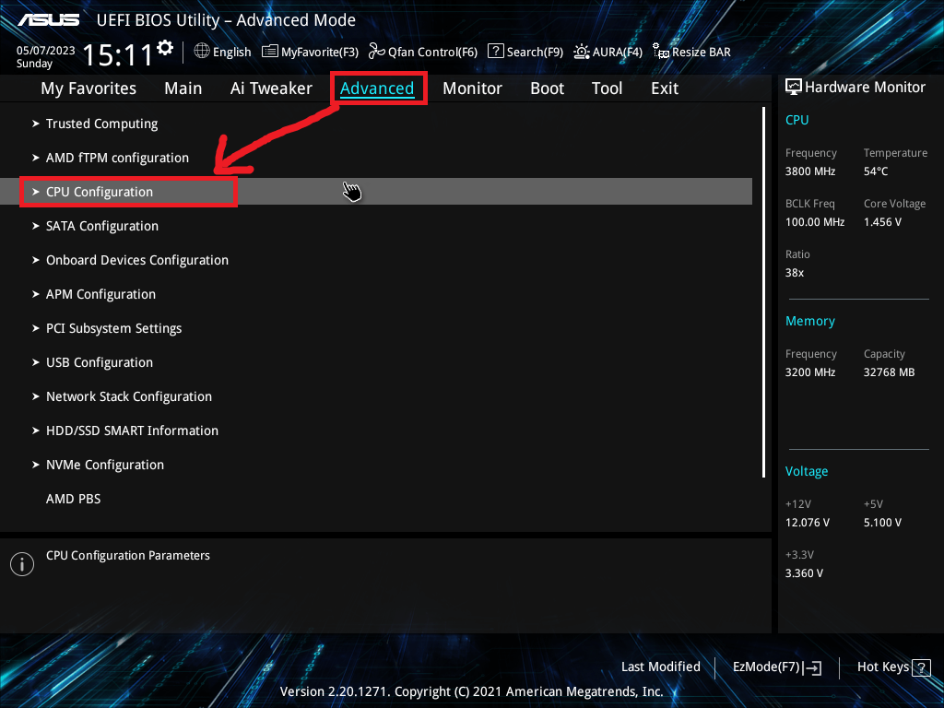Switch to EzMode(F7)
Image resolution: width=944 pixels, height=708 pixels.
pyautogui.click(x=766, y=667)
